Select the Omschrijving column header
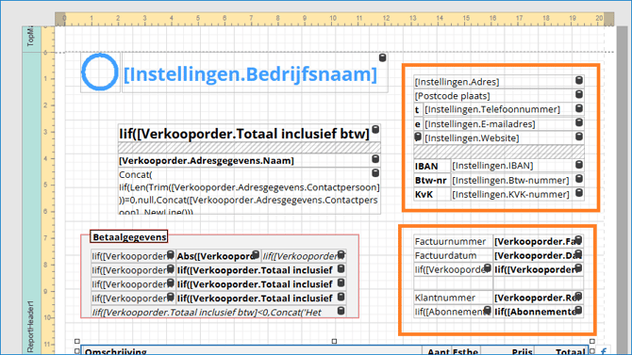 pyautogui.click(x=252, y=351)
